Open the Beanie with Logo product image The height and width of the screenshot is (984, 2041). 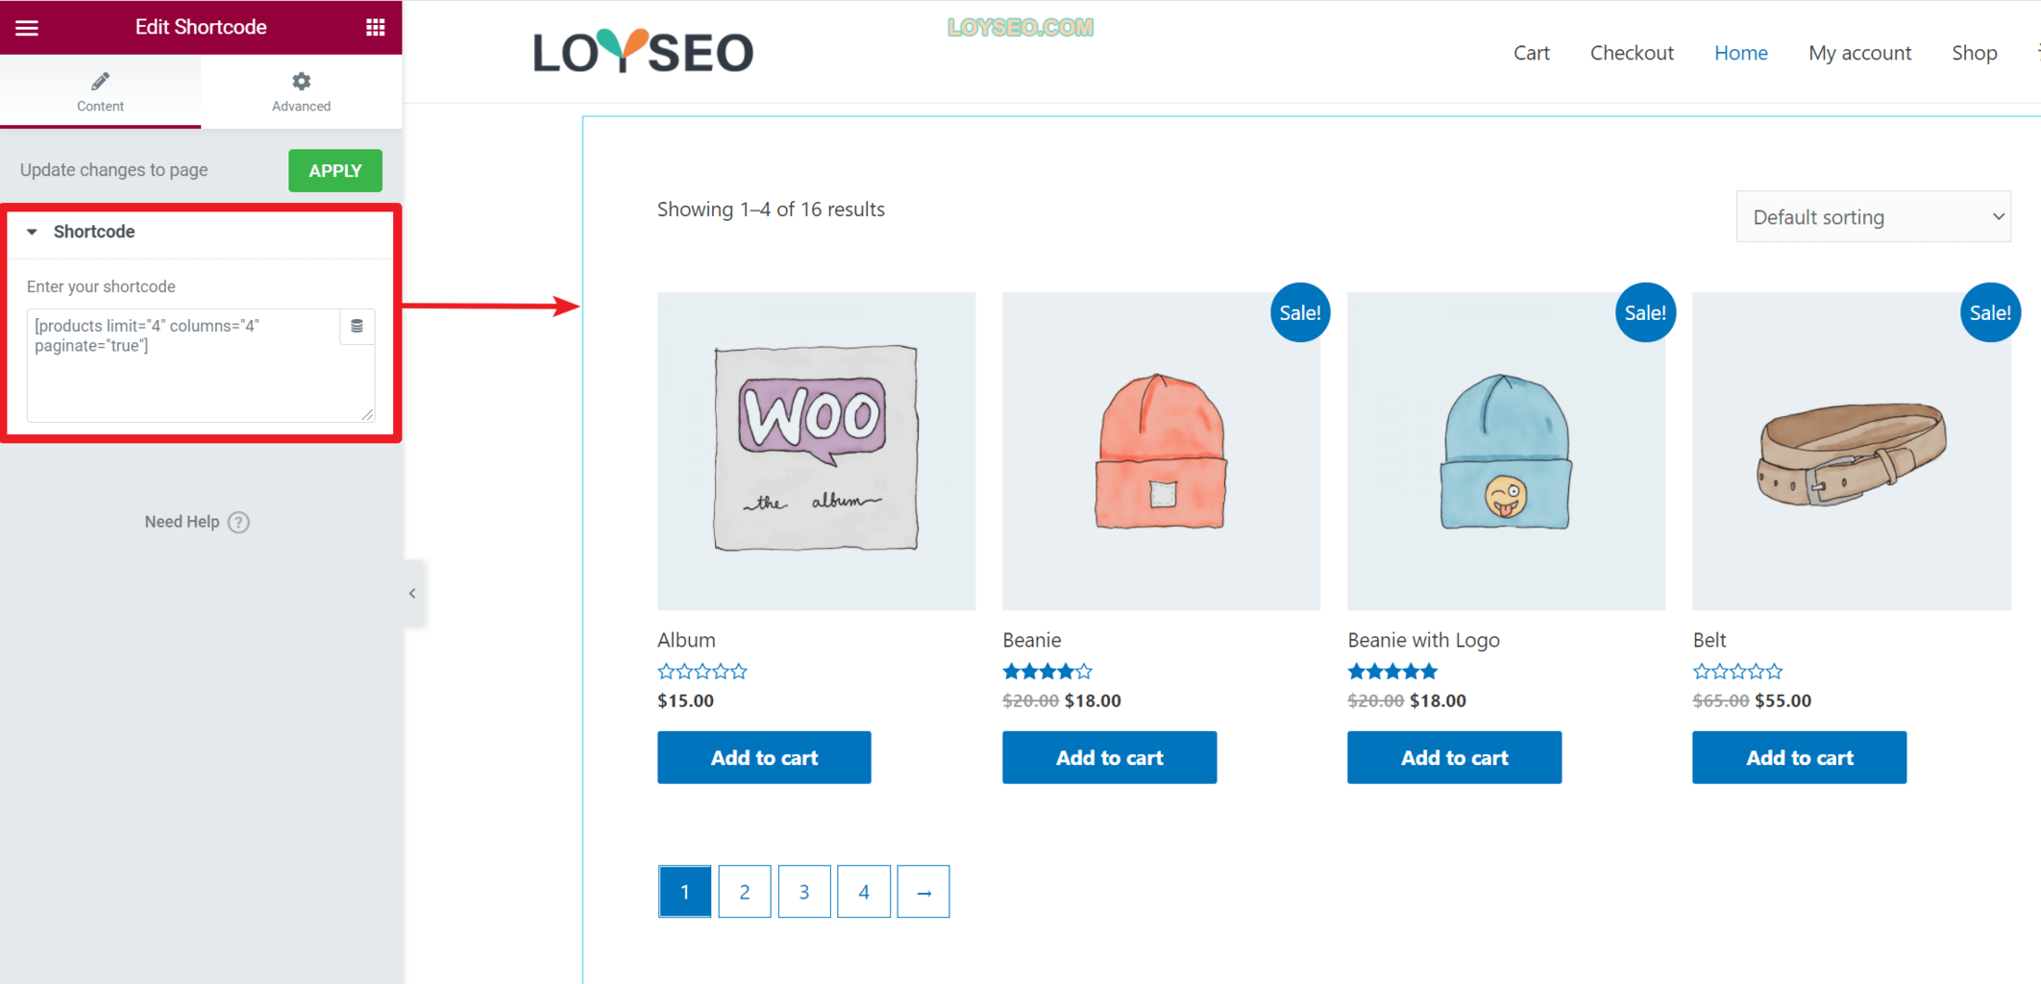(1506, 451)
